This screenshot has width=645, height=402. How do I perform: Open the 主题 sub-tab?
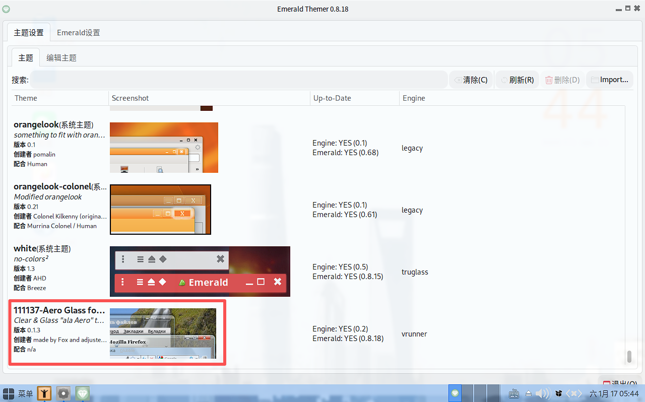26,57
